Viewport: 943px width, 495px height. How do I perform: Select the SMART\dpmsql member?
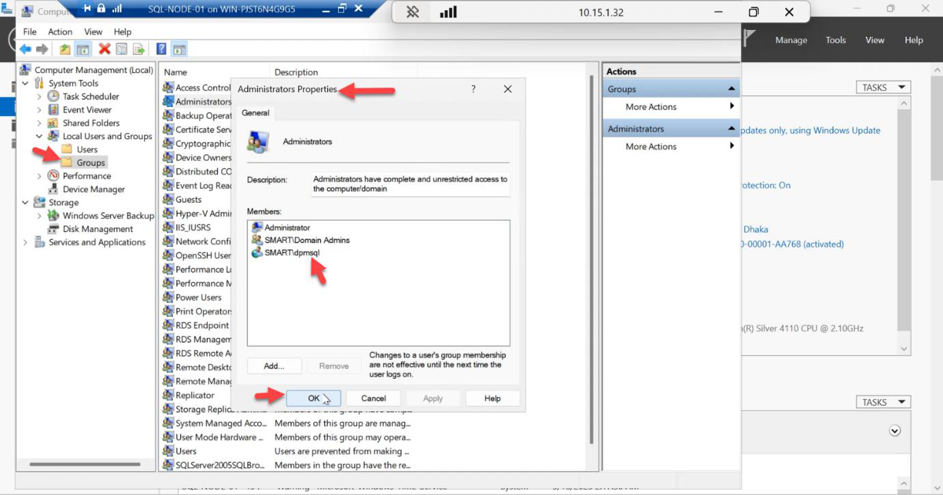(285, 252)
